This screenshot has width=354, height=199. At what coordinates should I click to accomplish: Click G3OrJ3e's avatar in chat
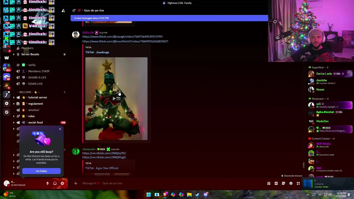click(76, 35)
